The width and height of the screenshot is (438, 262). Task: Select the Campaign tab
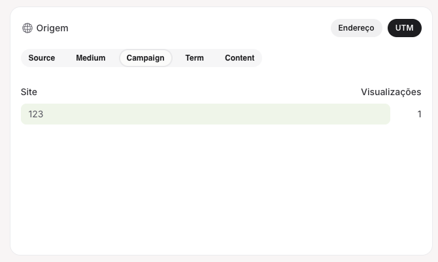click(145, 58)
